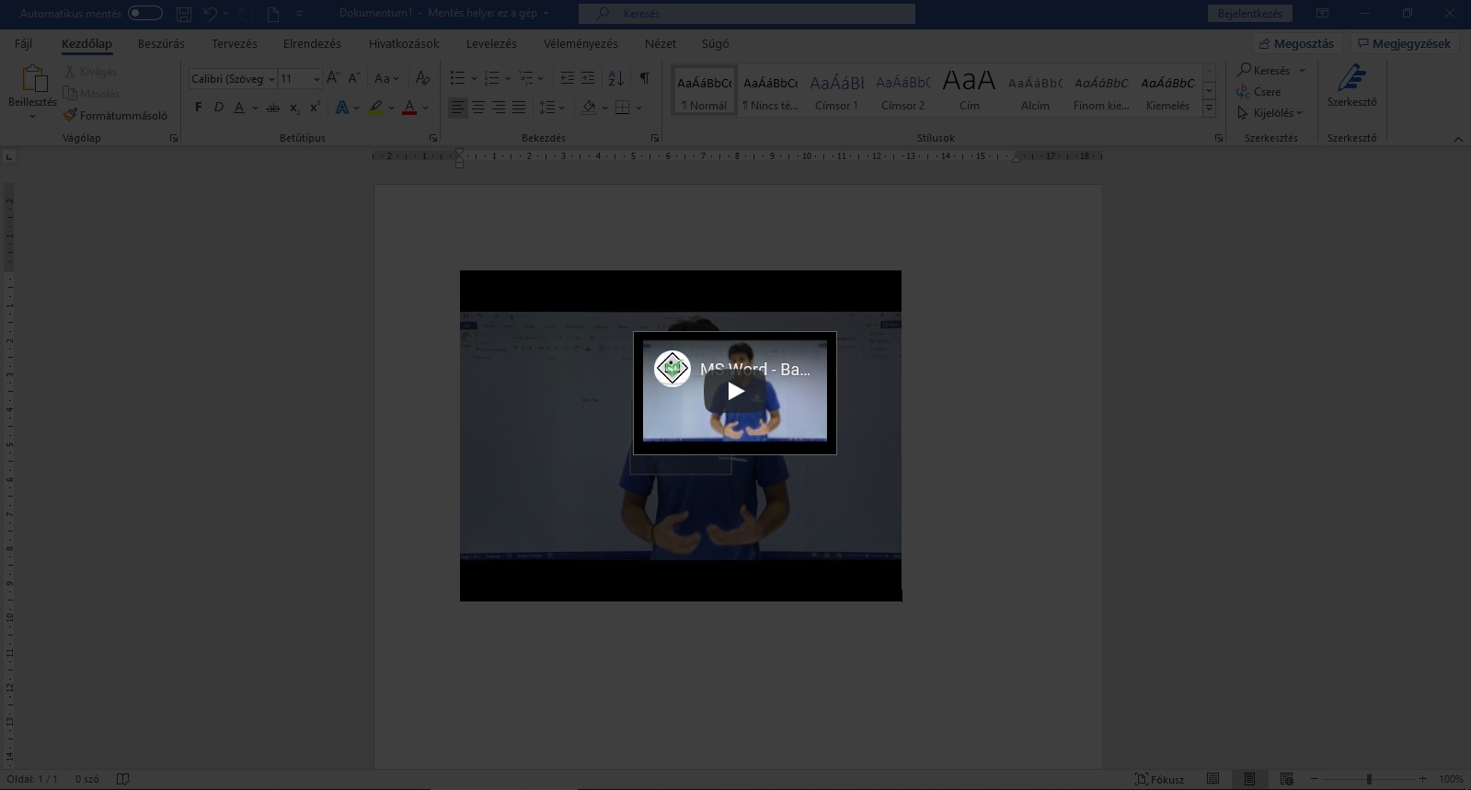Click the Format Painter (Formátummásoló) icon

pos(70,115)
